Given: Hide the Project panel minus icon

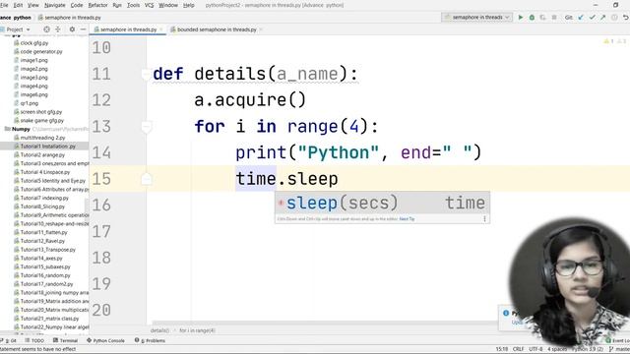Looking at the screenshot, I should (83, 29).
